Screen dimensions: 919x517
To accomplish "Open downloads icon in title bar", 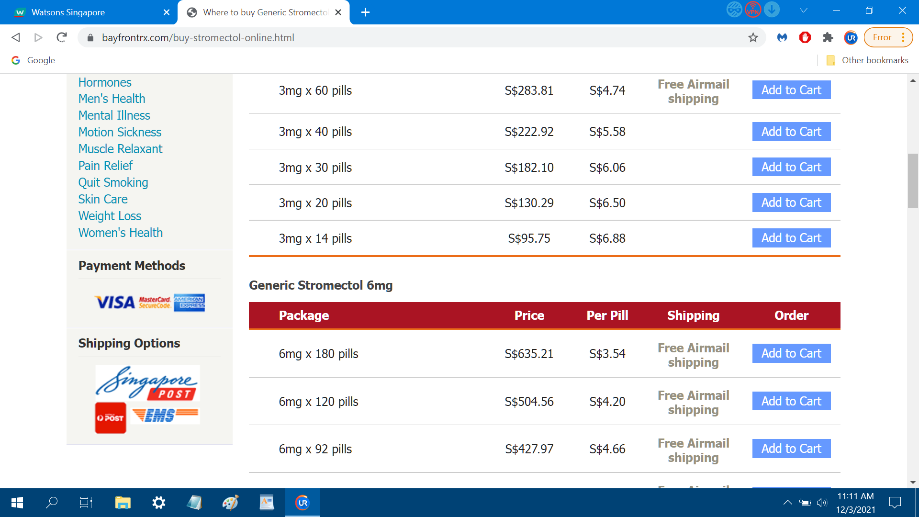I will coord(772,10).
